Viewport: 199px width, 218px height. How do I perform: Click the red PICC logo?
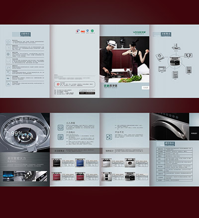[83, 31]
